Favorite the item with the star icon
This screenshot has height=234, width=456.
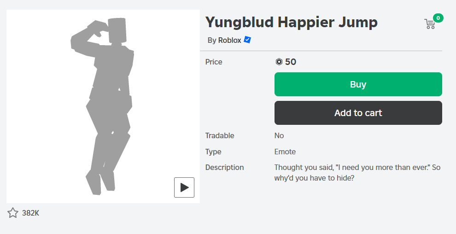[13, 213]
